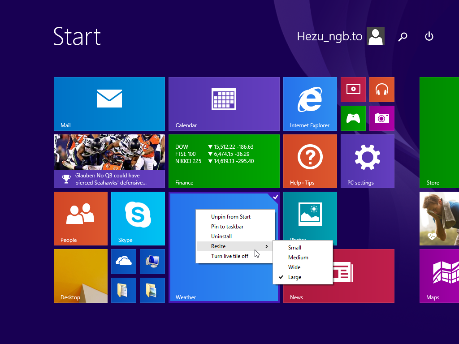This screenshot has height=344, width=459.
Task: Turn live tile off for Weather
Action: pyautogui.click(x=229, y=256)
